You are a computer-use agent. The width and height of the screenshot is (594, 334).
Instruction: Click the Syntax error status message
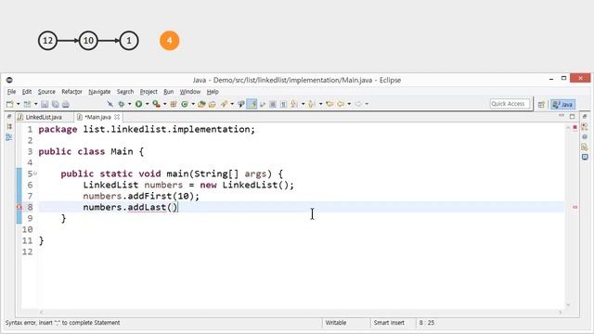click(62, 323)
